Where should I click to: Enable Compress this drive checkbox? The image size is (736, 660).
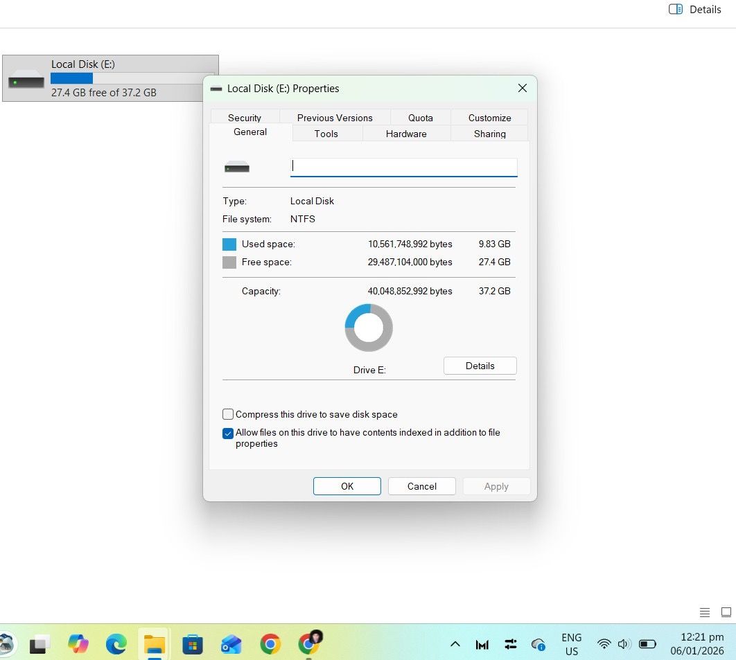[x=227, y=414]
